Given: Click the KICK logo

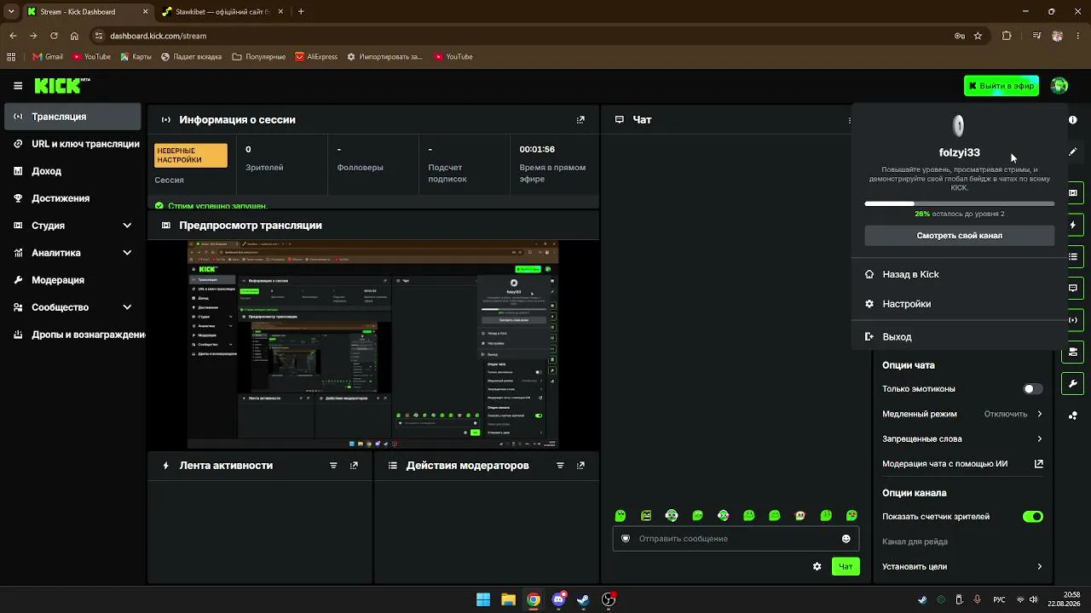Looking at the screenshot, I should click(62, 86).
